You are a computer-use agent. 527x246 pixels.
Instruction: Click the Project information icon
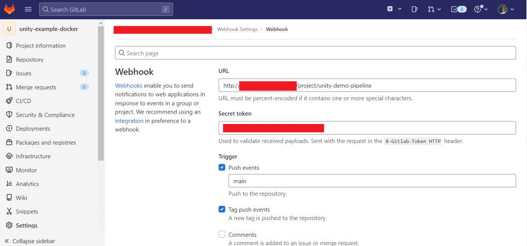(9, 46)
